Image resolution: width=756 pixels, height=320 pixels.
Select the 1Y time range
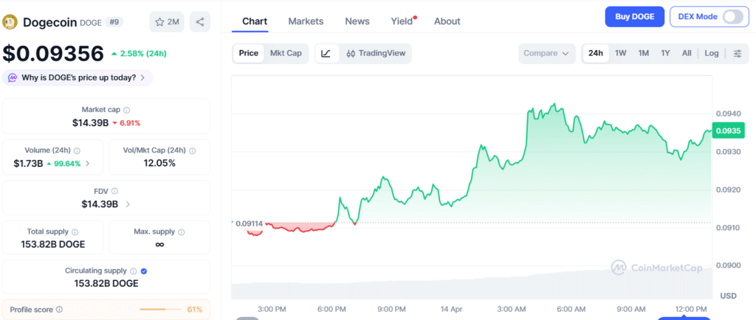point(665,53)
